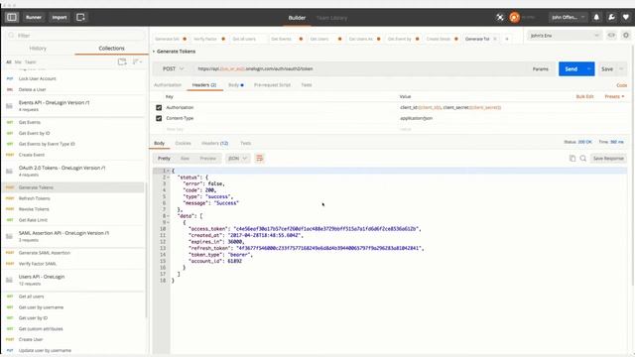Add a new request tab with plus

tap(507, 39)
